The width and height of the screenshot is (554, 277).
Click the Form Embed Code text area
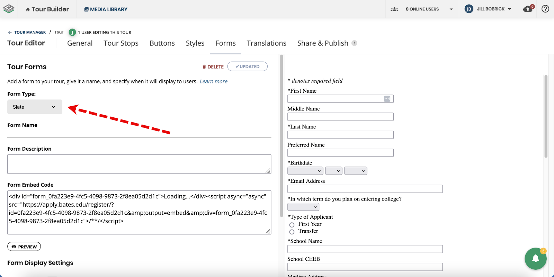[x=139, y=213]
